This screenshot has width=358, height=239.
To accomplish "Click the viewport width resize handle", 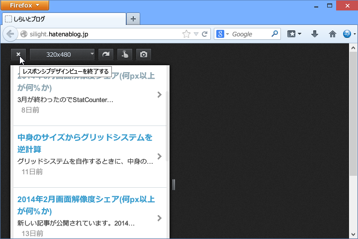I will click(174, 185).
